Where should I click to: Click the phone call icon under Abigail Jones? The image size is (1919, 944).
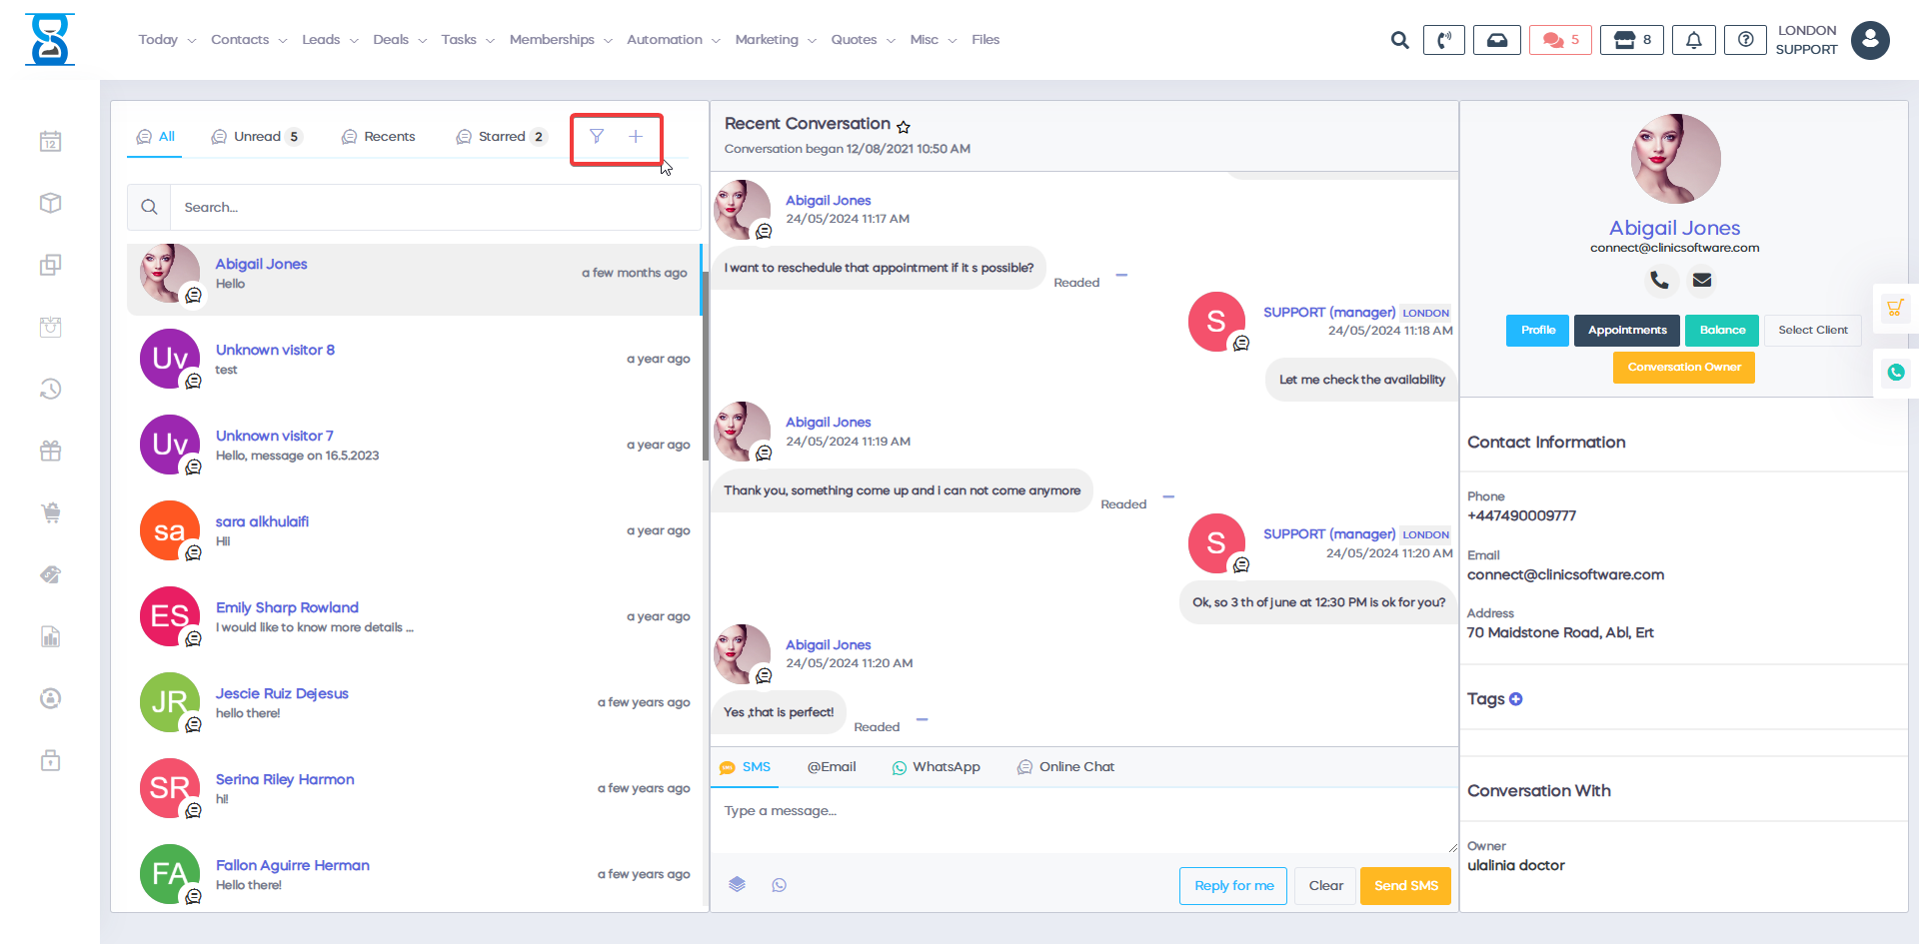click(x=1659, y=281)
